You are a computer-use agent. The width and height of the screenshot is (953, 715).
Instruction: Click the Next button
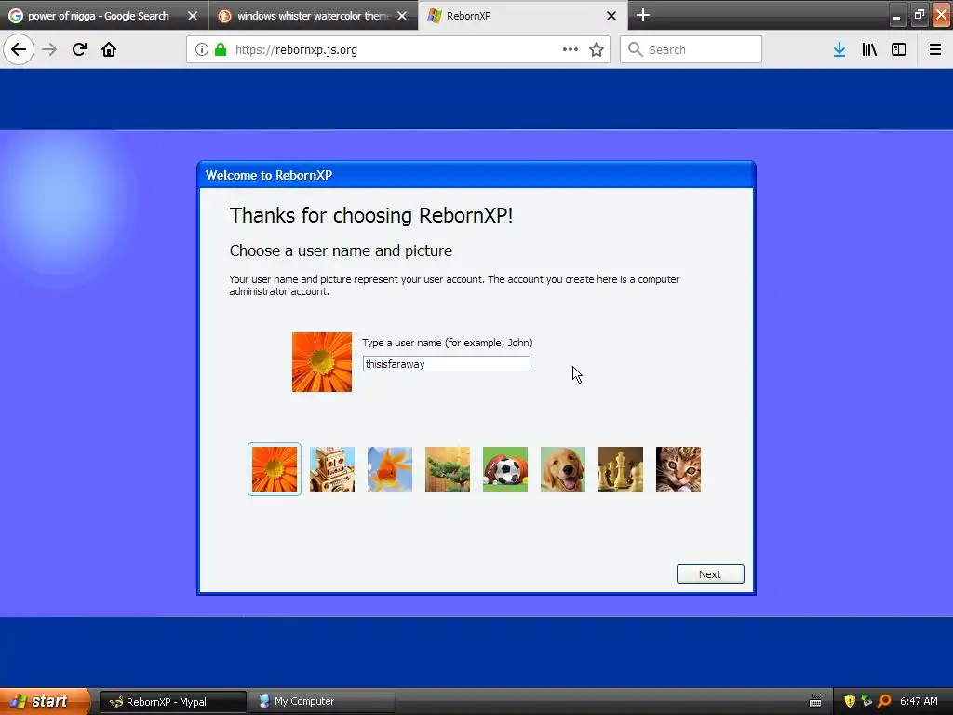pos(710,573)
